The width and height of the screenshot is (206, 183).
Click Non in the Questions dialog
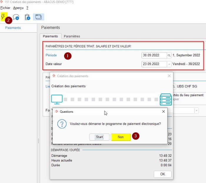121,137
